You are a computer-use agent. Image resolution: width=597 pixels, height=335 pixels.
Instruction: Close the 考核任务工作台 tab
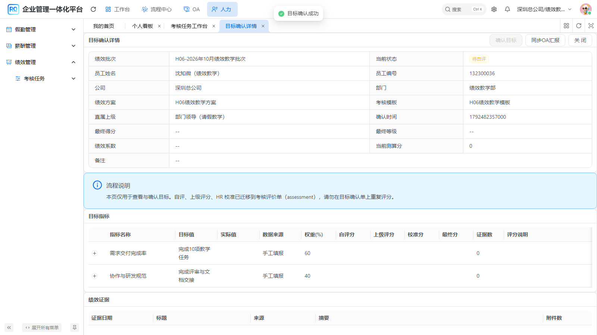214,26
